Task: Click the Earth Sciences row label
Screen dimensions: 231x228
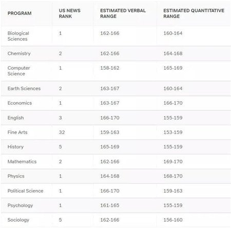Action: 24,88
